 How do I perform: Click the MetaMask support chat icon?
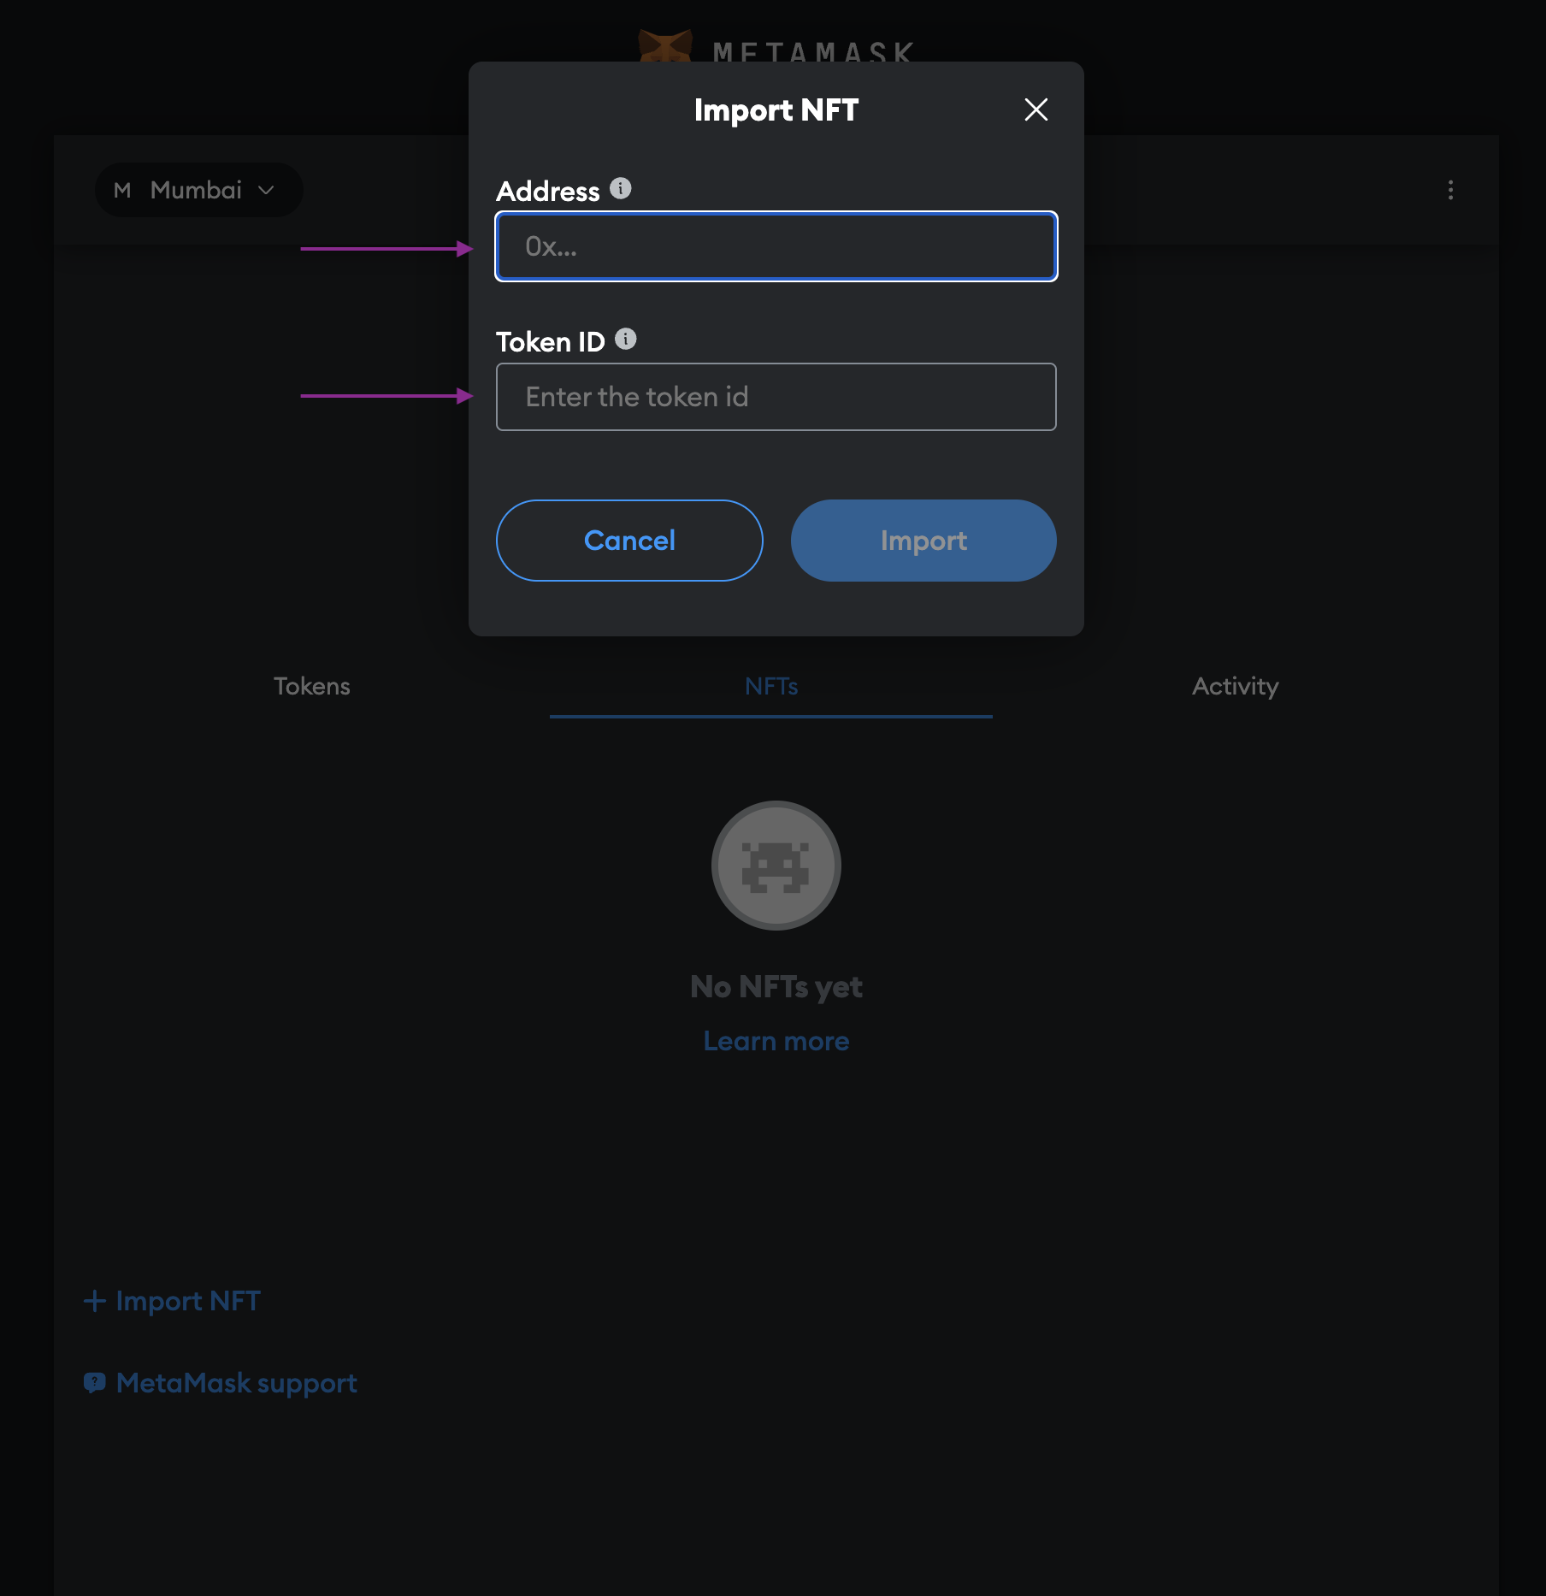point(95,1383)
